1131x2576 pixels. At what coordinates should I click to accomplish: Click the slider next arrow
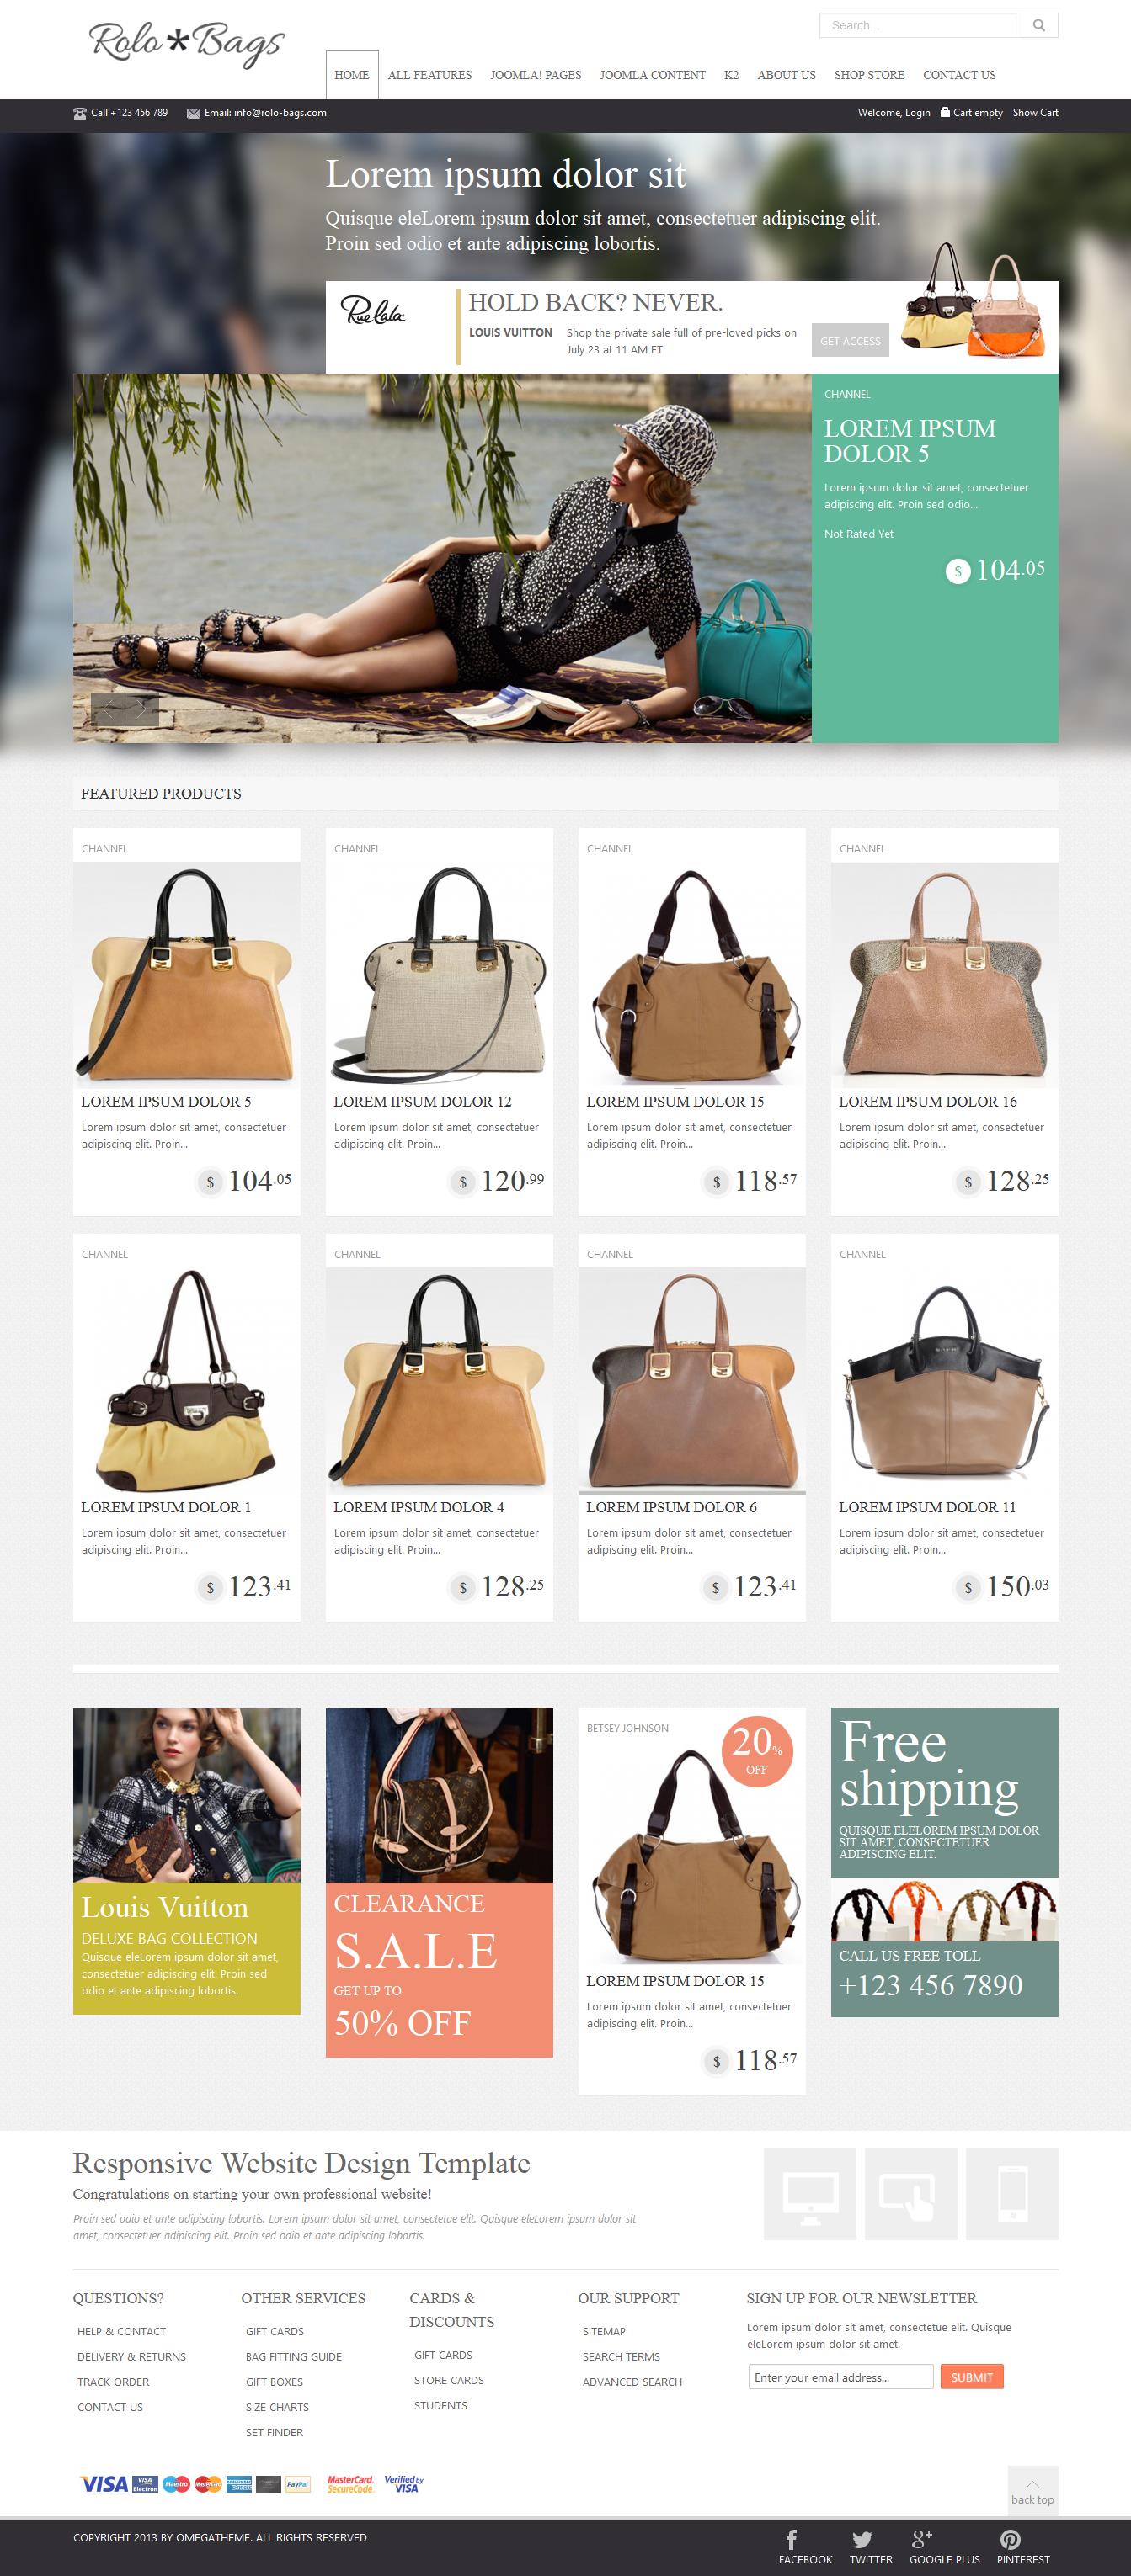[x=142, y=709]
